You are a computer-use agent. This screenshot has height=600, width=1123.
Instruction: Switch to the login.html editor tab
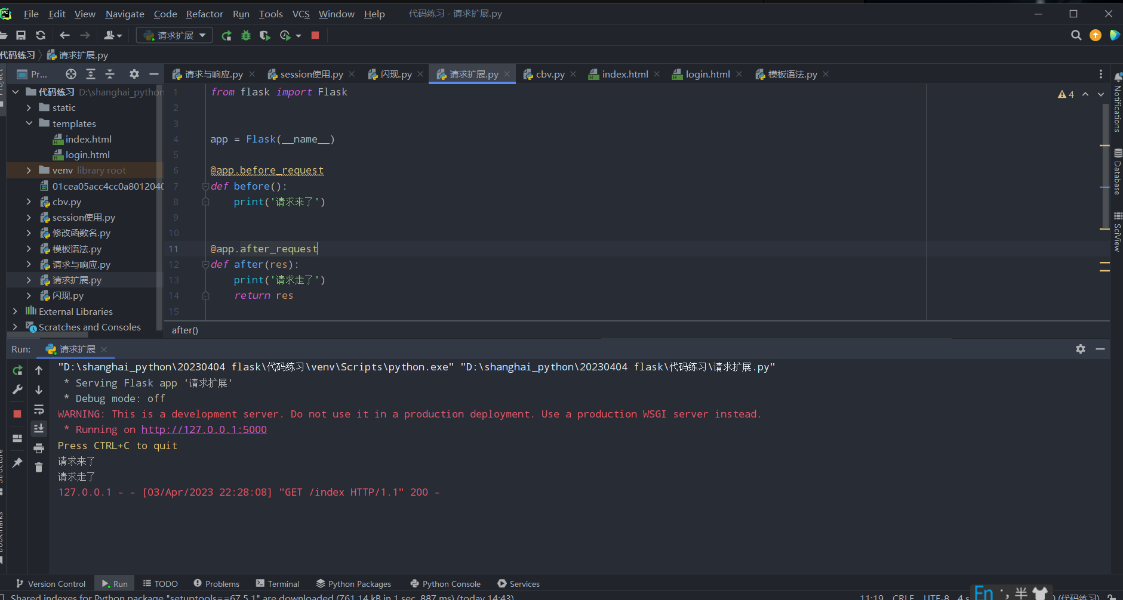[707, 74]
